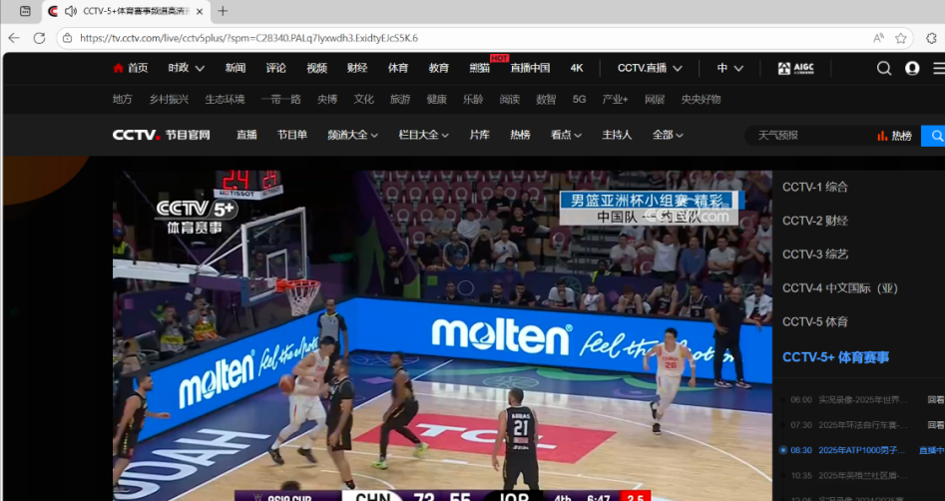Switch to CCTV-3 综艺 channel

coord(815,254)
